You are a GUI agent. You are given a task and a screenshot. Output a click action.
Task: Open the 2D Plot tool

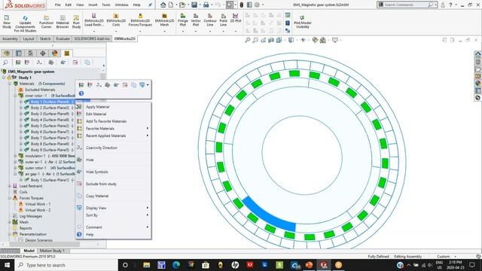(x=236, y=18)
